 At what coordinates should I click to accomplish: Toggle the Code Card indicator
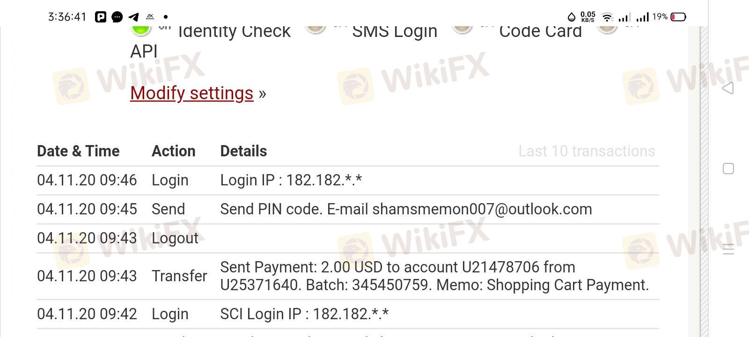pyautogui.click(x=463, y=29)
